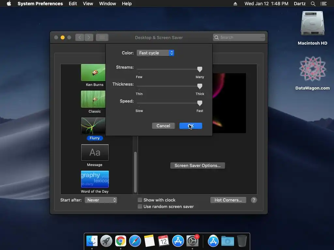Image resolution: width=334 pixels, height=250 pixels.
Task: Show all preferences grid button
Action: point(102,38)
